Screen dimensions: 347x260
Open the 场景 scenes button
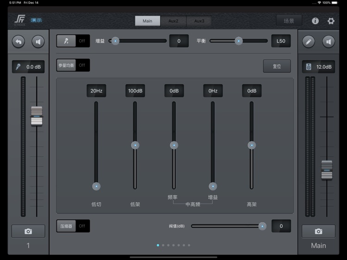pyautogui.click(x=289, y=21)
